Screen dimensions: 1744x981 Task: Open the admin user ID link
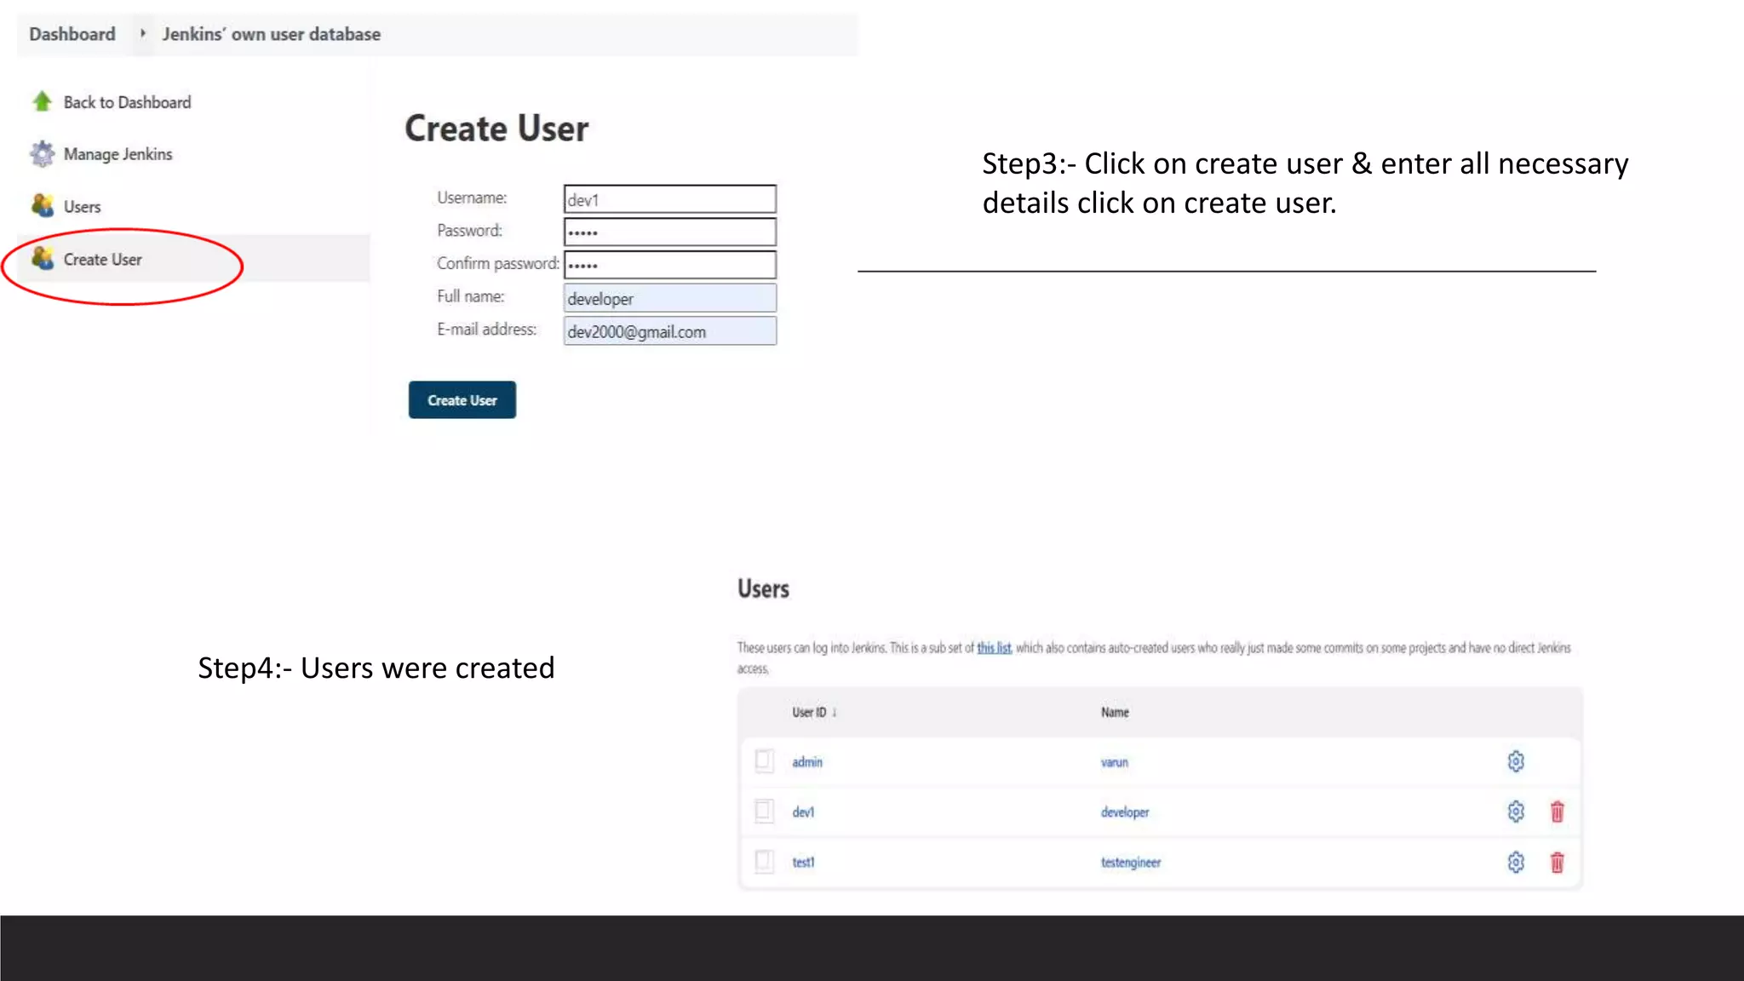[x=807, y=762]
